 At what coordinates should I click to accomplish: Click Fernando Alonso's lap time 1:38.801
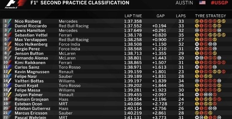132,58
